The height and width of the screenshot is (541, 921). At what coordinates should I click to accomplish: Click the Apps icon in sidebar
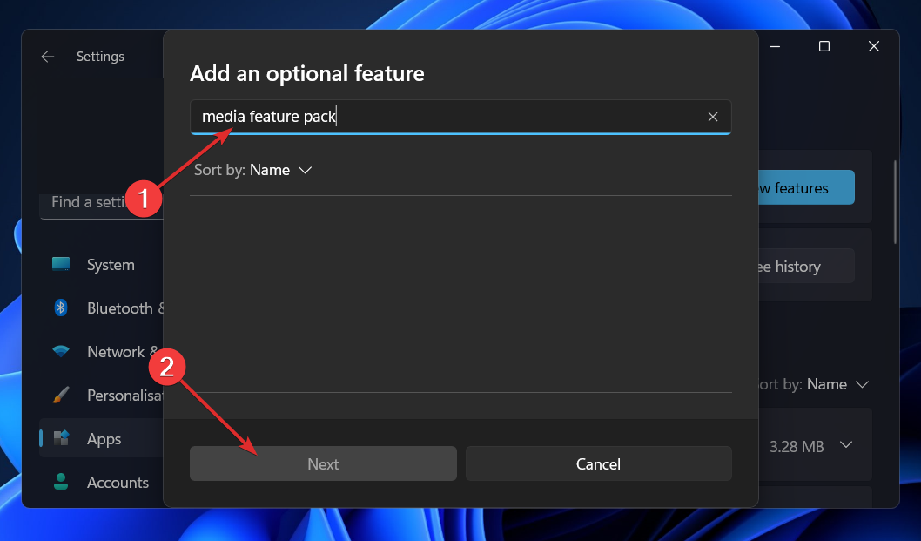coord(61,437)
